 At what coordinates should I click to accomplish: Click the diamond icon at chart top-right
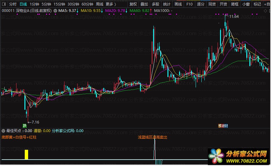(x=265, y=11)
